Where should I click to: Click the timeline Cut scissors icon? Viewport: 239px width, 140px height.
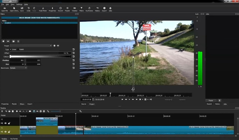[6, 111]
